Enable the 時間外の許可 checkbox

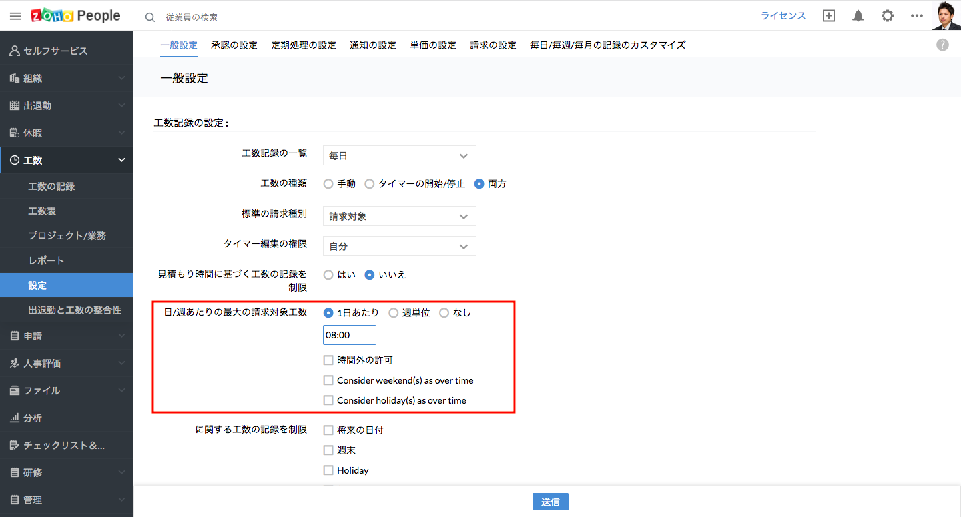328,360
